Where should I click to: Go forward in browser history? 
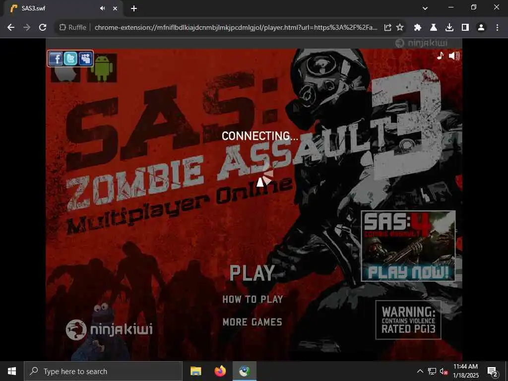pos(27,28)
